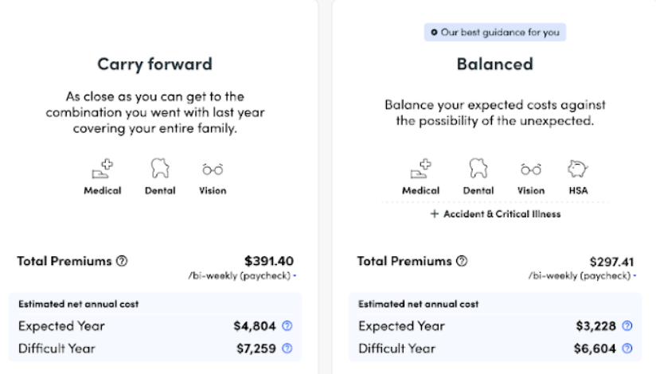
Task: Show Expected Year info for $4,804 cost
Action: click(287, 325)
